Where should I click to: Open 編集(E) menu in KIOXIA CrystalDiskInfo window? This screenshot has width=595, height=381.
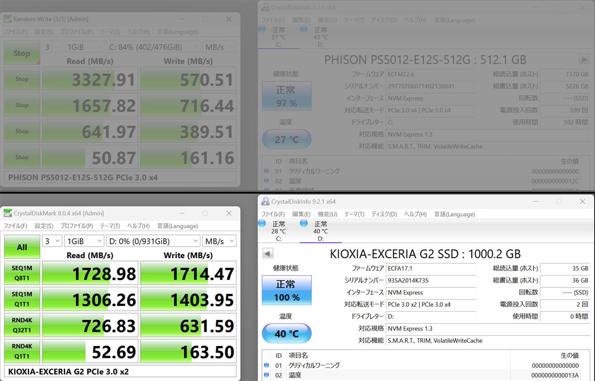(x=302, y=214)
